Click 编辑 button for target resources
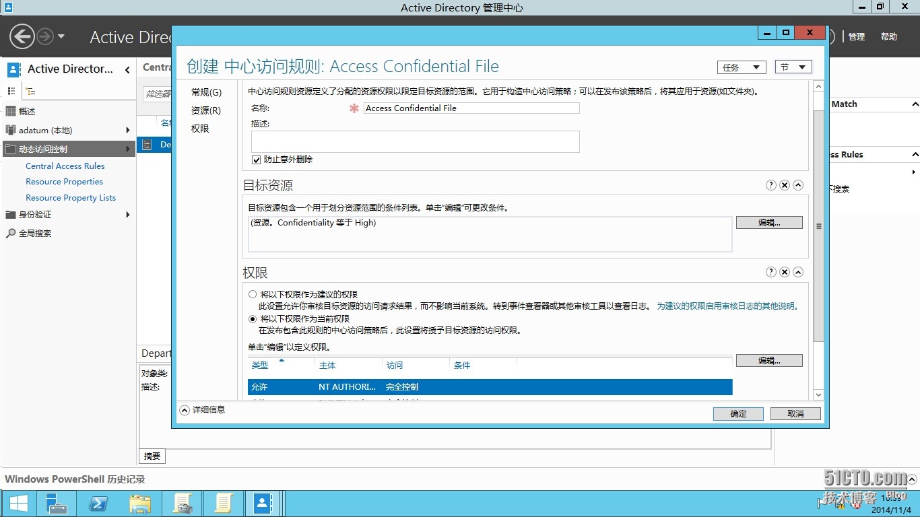Viewport: 920px width, 517px height. pyautogui.click(x=769, y=223)
